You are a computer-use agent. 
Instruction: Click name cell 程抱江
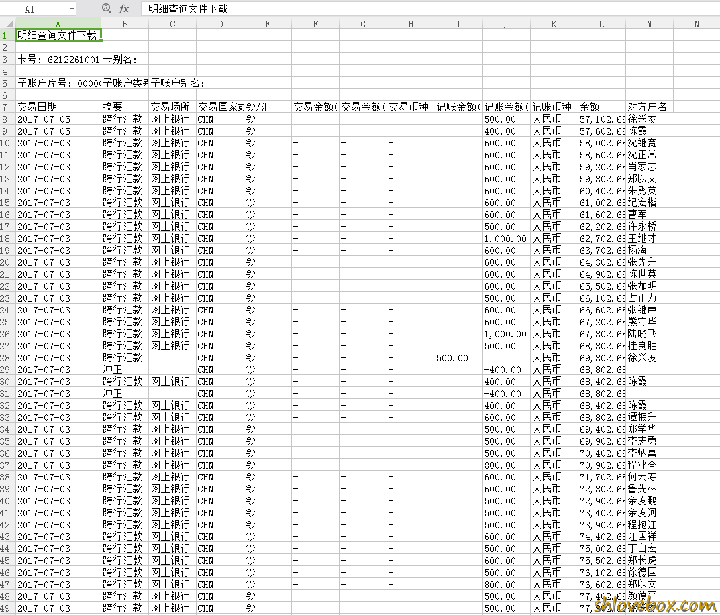point(649,524)
